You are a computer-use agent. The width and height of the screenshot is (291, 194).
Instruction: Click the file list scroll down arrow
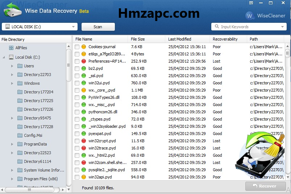pos(288,177)
